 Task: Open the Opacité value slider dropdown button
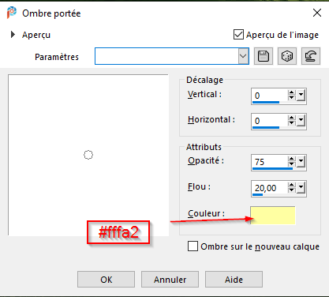pyautogui.click(x=301, y=162)
